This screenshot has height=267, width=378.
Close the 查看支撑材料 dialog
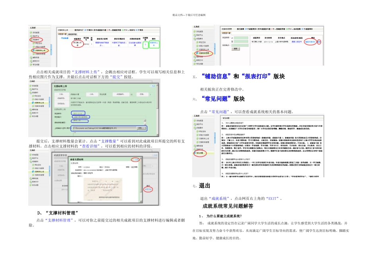135,160
